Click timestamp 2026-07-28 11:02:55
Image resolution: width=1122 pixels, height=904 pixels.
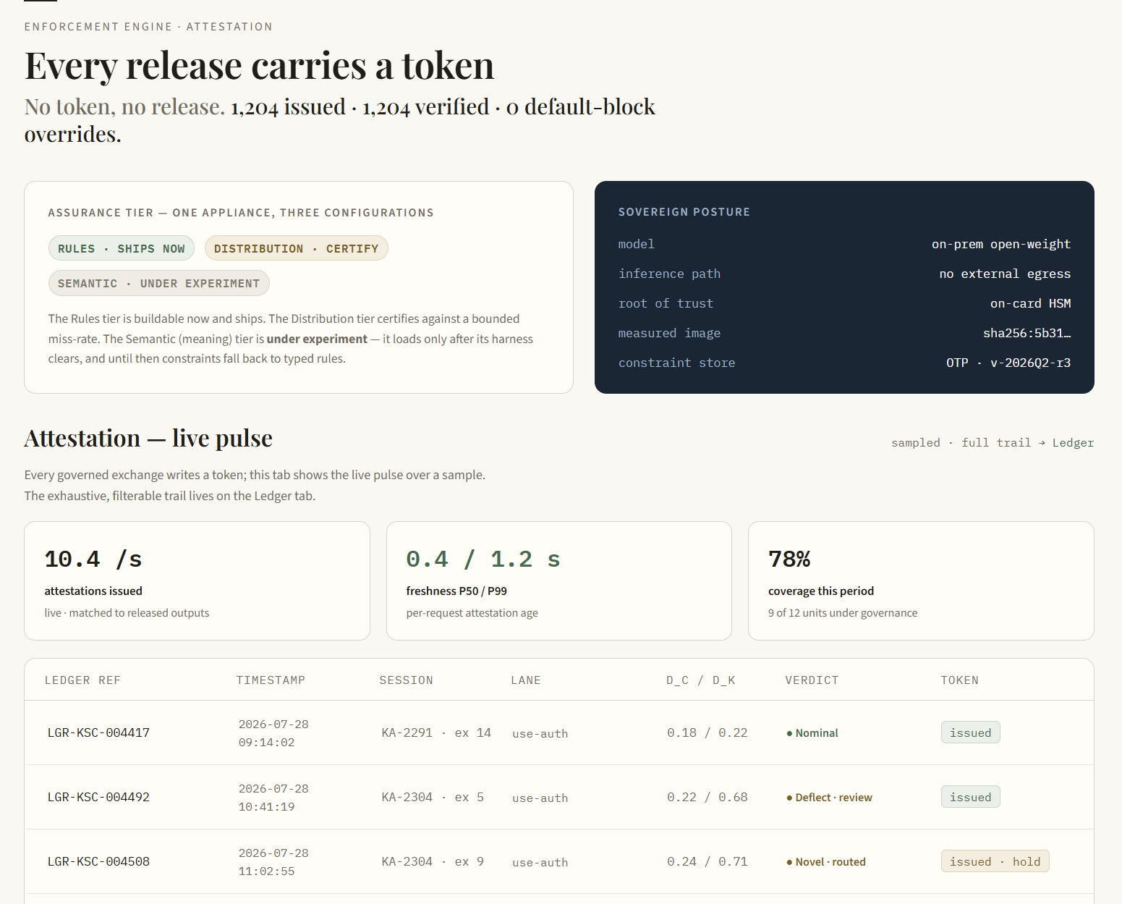click(x=273, y=862)
